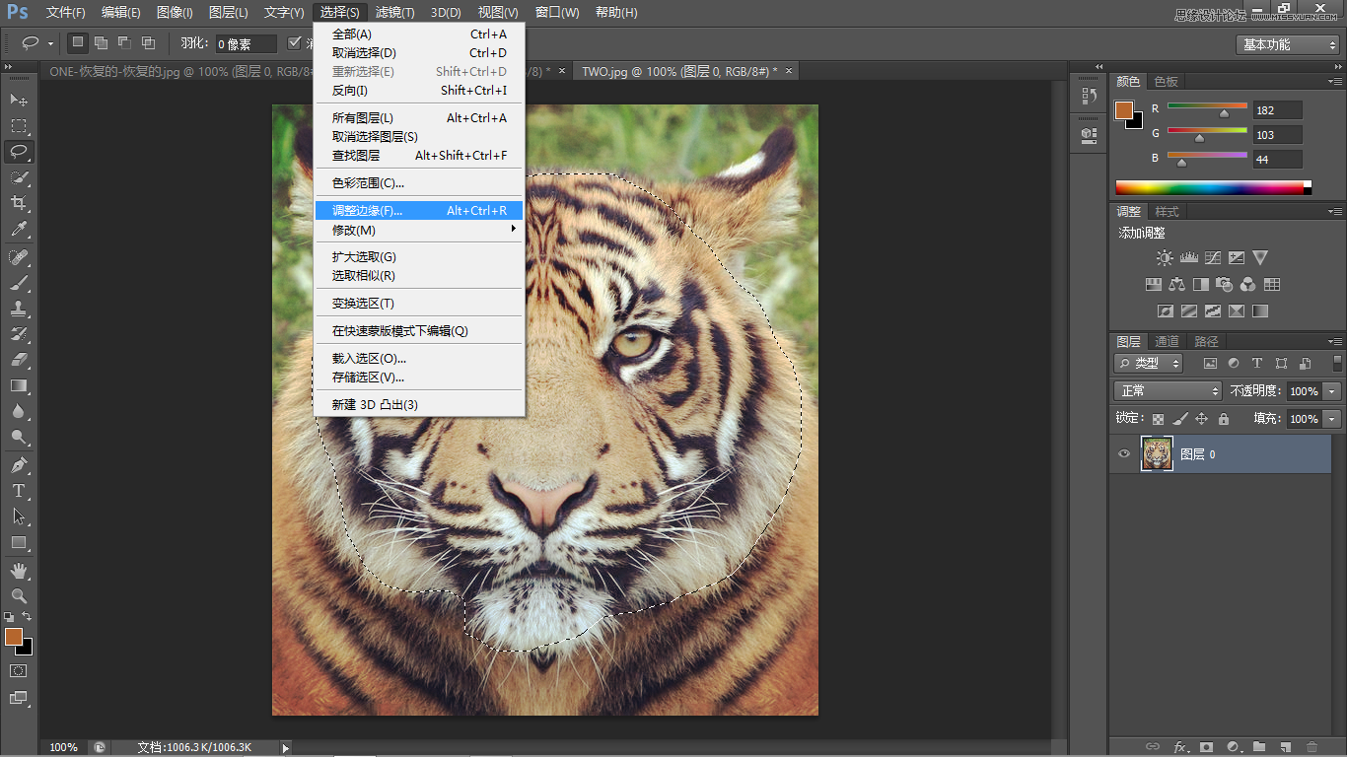The image size is (1347, 757).
Task: Select the Hand tool
Action: tap(19, 571)
